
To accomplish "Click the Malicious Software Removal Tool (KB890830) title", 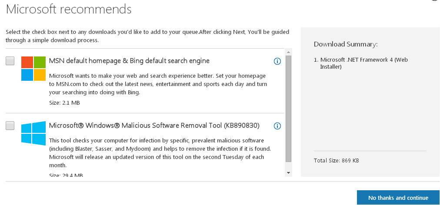I will pos(154,126).
